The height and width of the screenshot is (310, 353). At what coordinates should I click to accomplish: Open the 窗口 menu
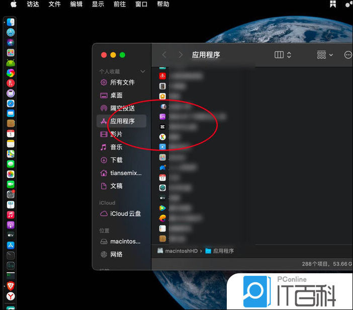tap(141, 5)
